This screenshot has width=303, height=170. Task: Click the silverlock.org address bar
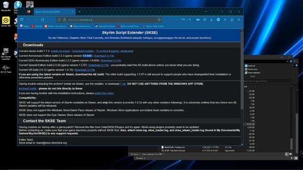tap(109, 20)
